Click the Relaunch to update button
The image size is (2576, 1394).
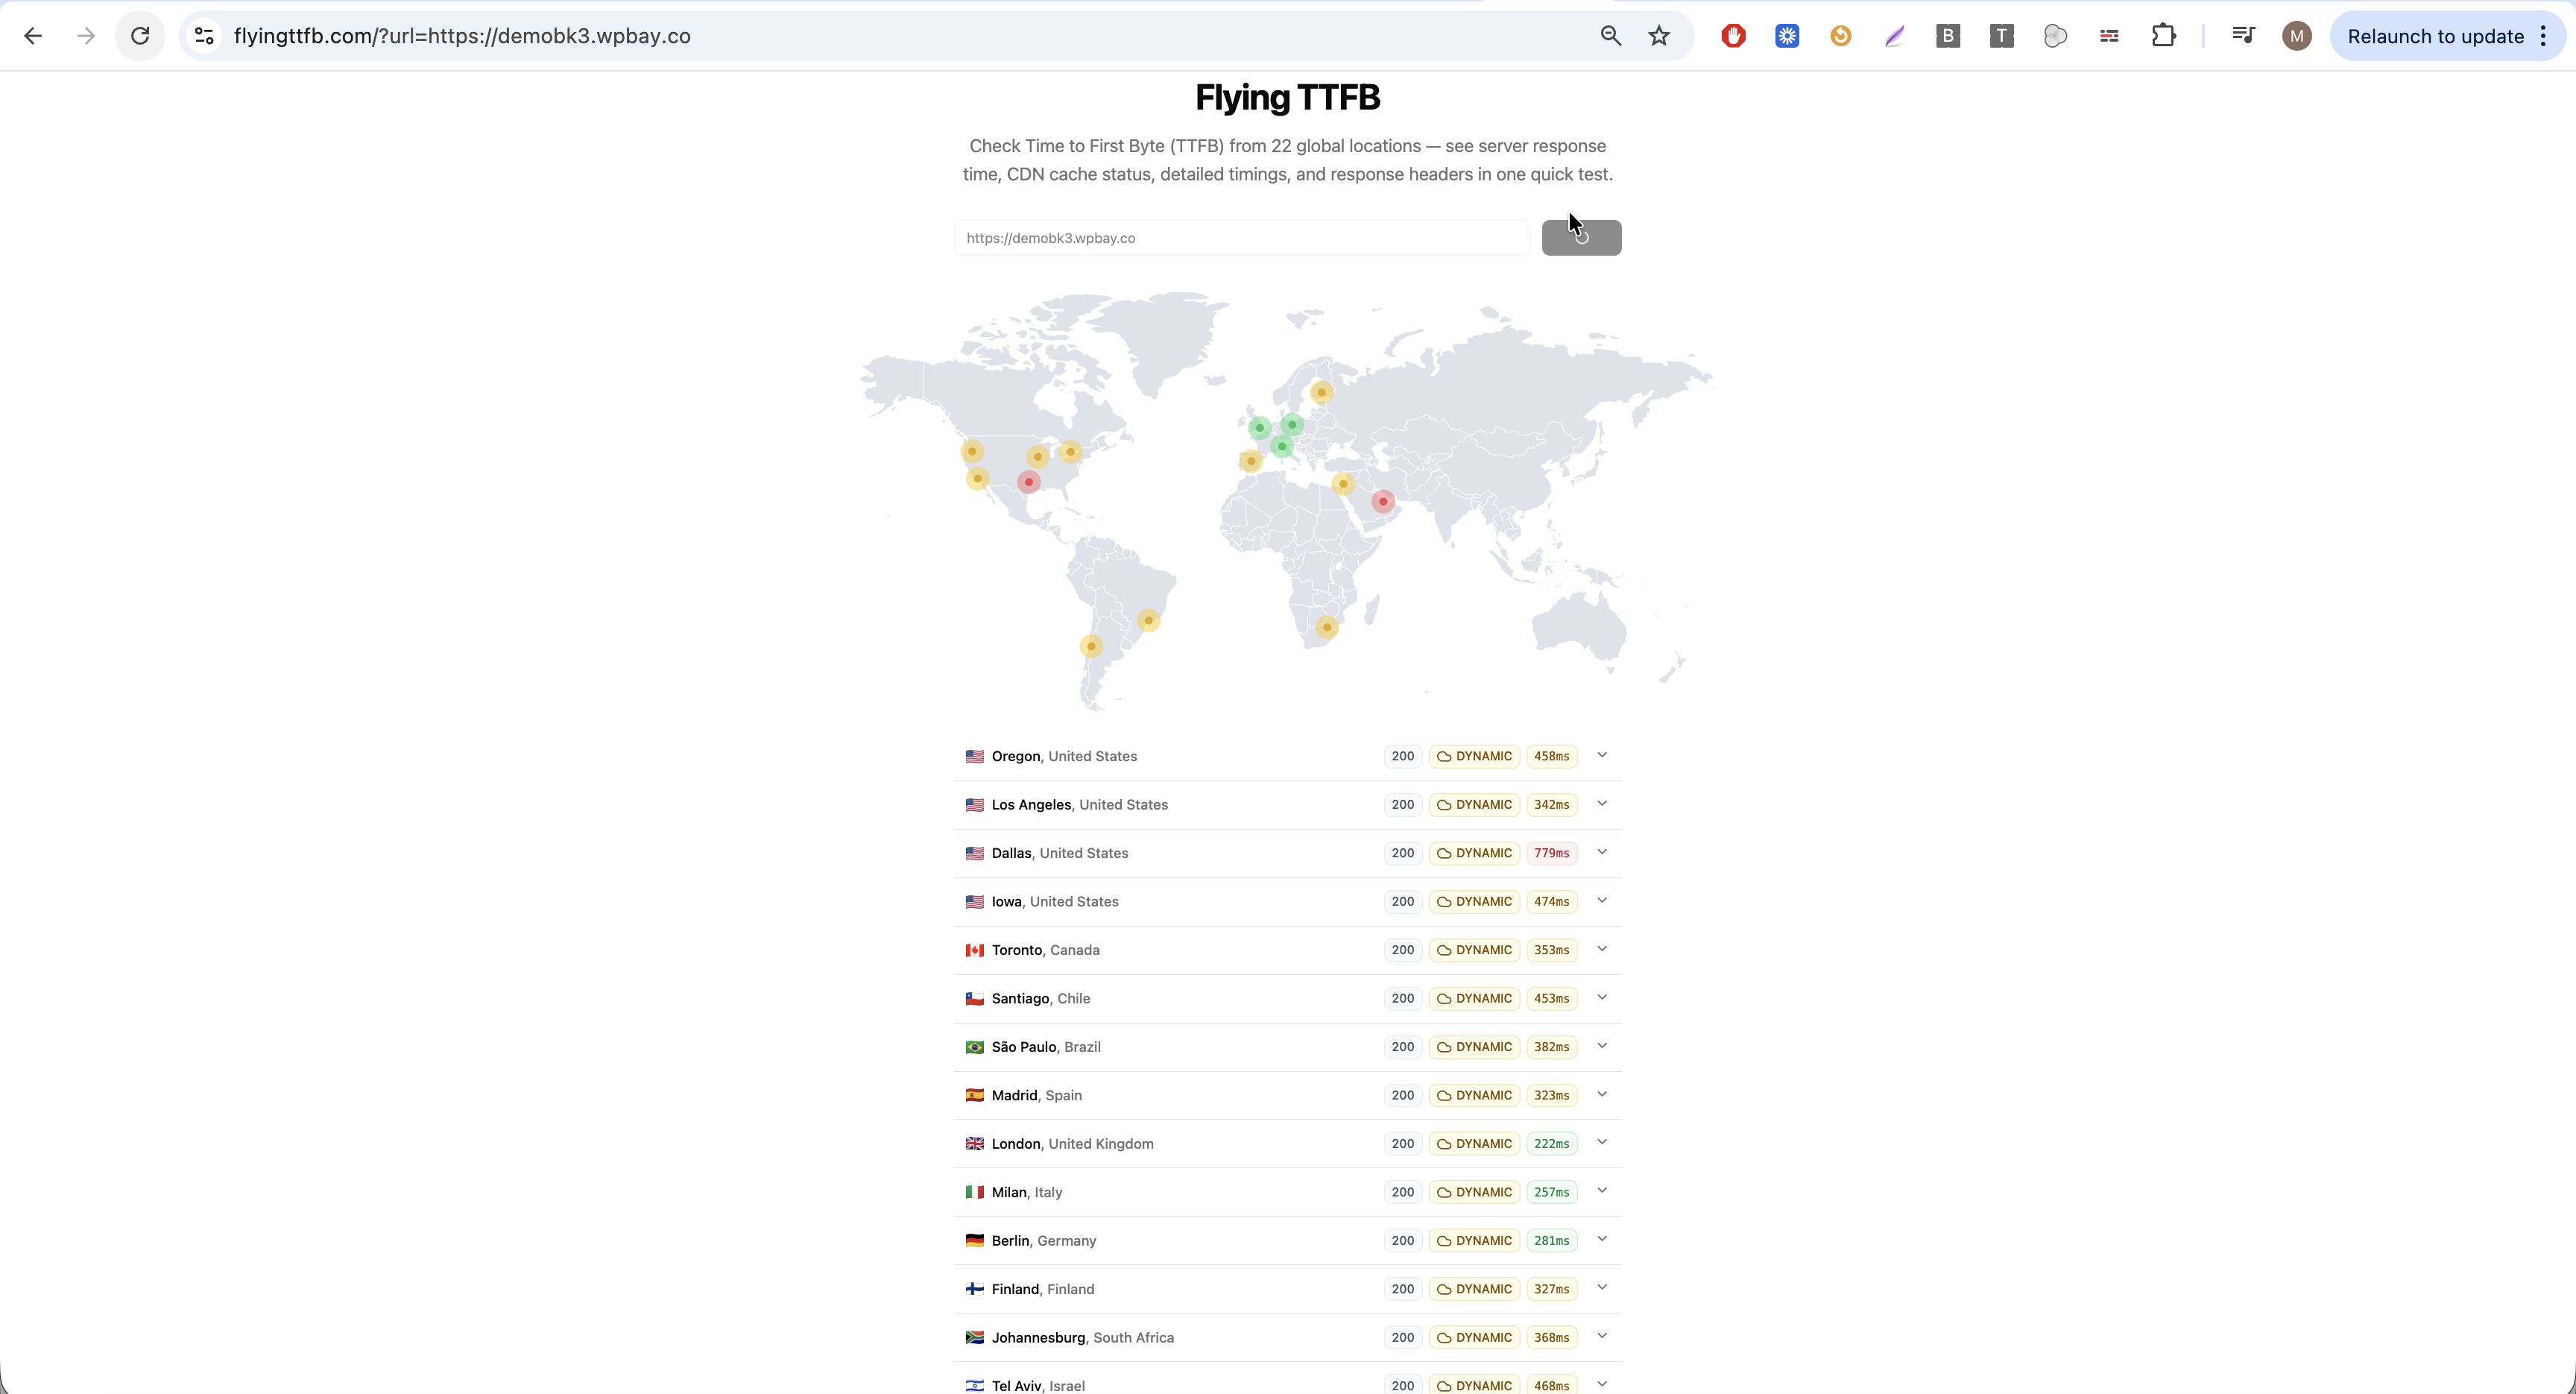coord(2435,36)
